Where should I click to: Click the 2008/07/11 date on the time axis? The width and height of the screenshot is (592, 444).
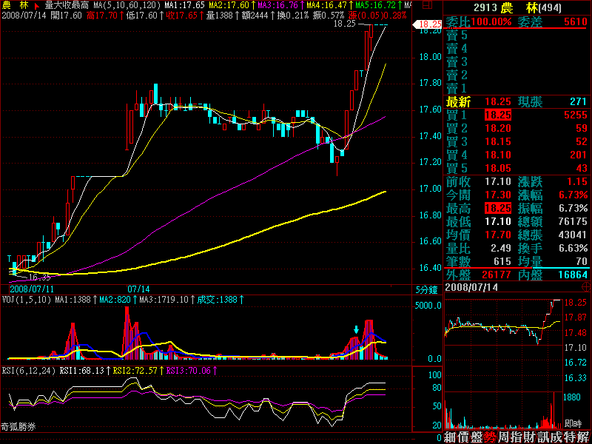tap(32, 289)
